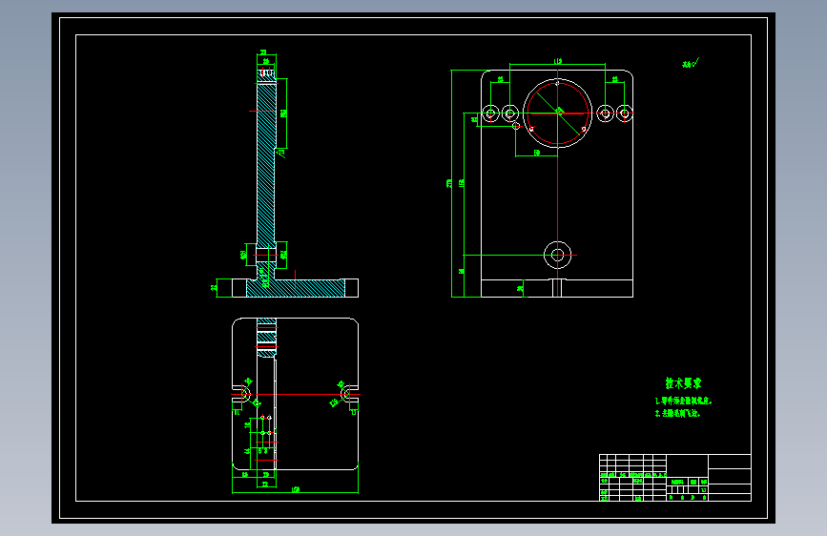Click the rightmost mounting hole in front view
Image resolution: width=827 pixels, height=536 pixels.
(625, 113)
